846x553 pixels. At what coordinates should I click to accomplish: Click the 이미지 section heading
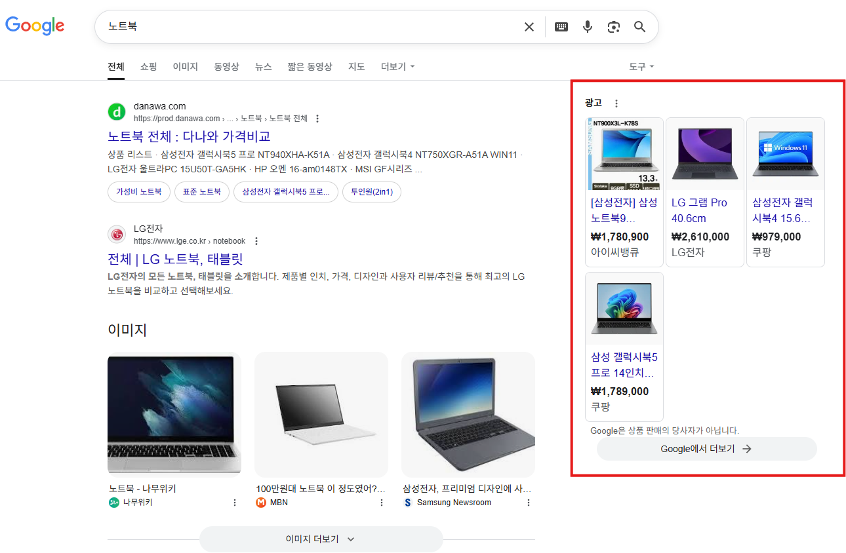point(127,330)
